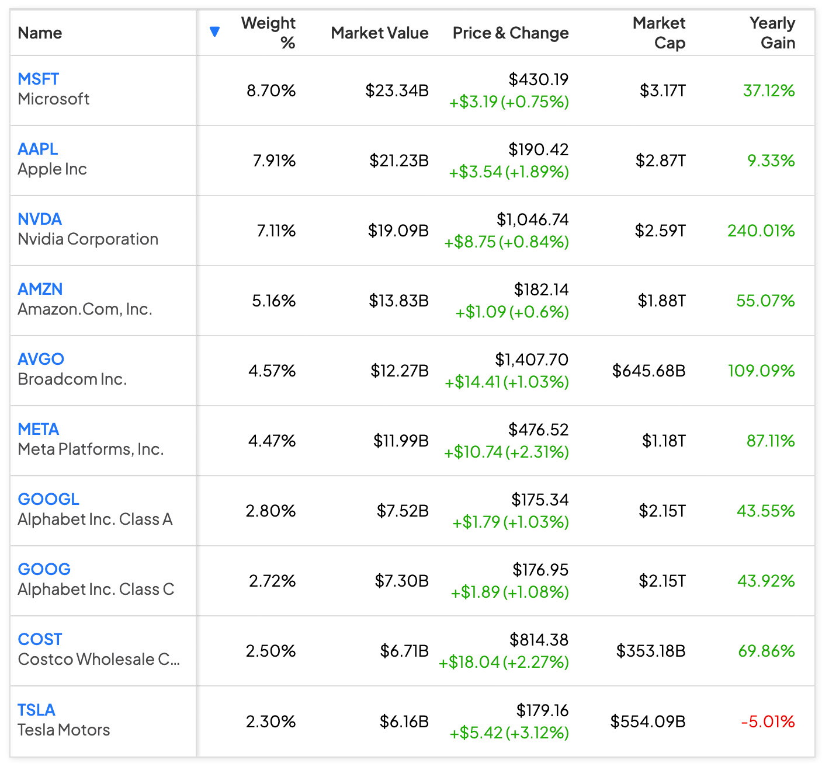Click the $7.52B market value

pos(403,511)
